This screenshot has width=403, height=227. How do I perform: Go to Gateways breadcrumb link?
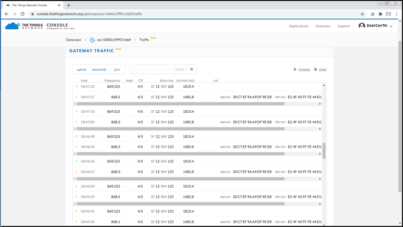pyautogui.click(x=73, y=40)
